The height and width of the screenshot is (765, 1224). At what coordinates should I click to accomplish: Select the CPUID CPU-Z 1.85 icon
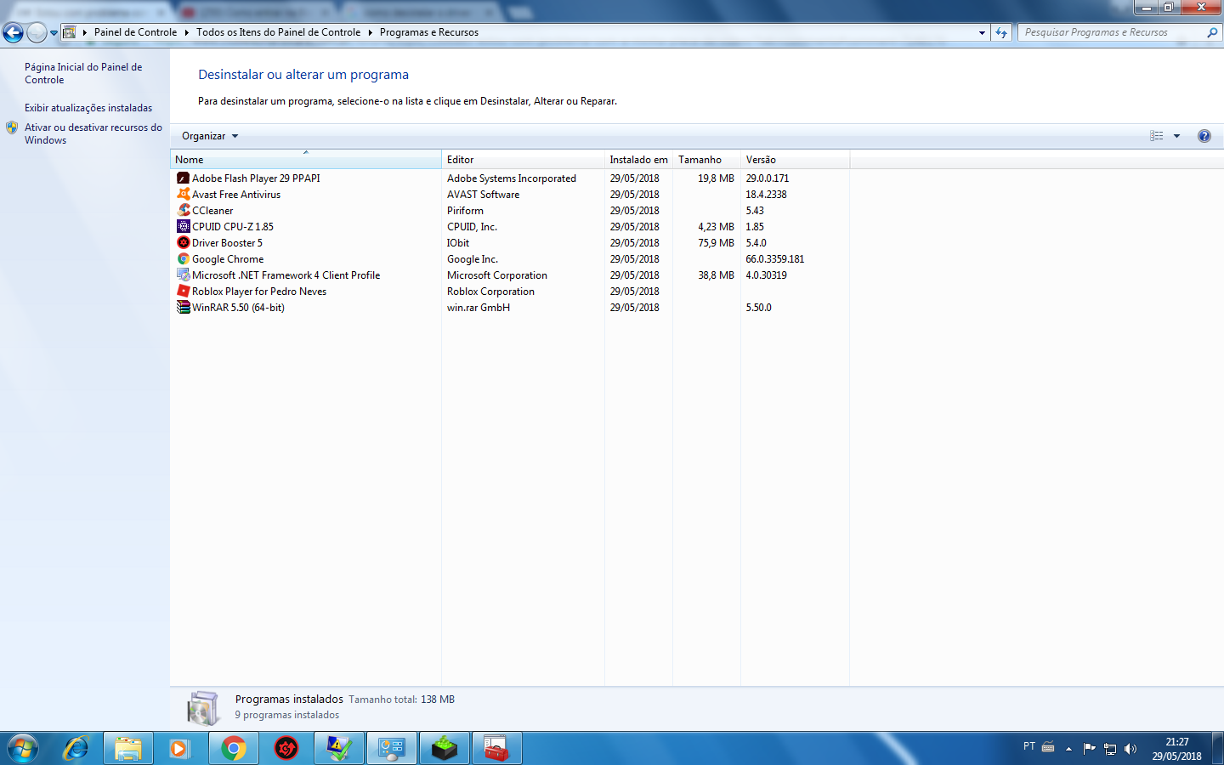[183, 227]
